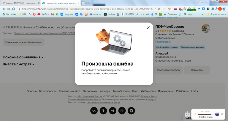
Task: Open Avito's Odnoklassniki social page
Action: [103, 111]
